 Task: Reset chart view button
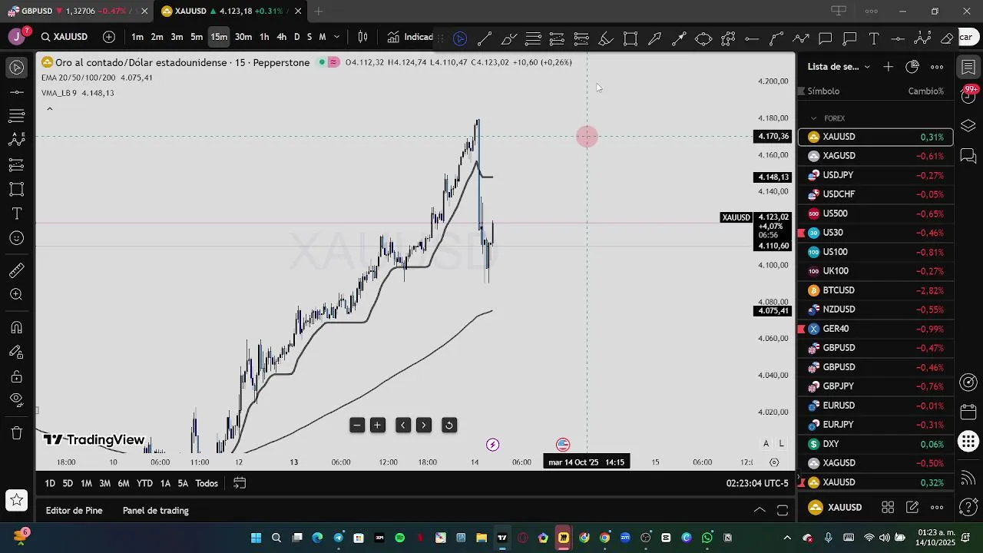point(449,426)
